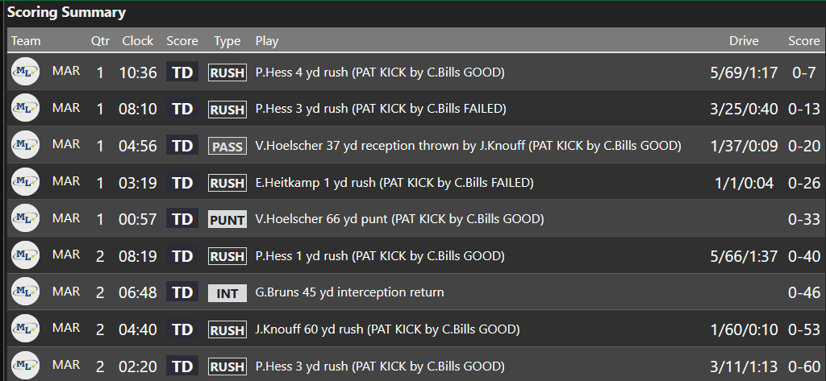Viewport: 826px width, 381px height.
Task: Click the PASS type badge
Action: tap(227, 146)
